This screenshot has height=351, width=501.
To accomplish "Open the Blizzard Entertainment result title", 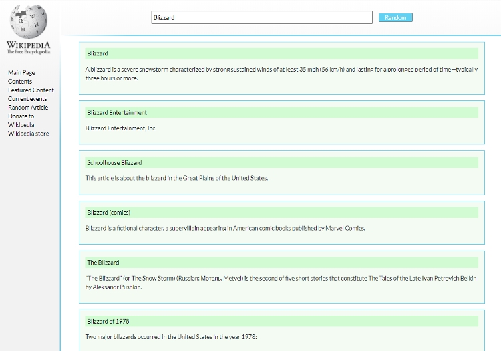I will pyautogui.click(x=117, y=112).
